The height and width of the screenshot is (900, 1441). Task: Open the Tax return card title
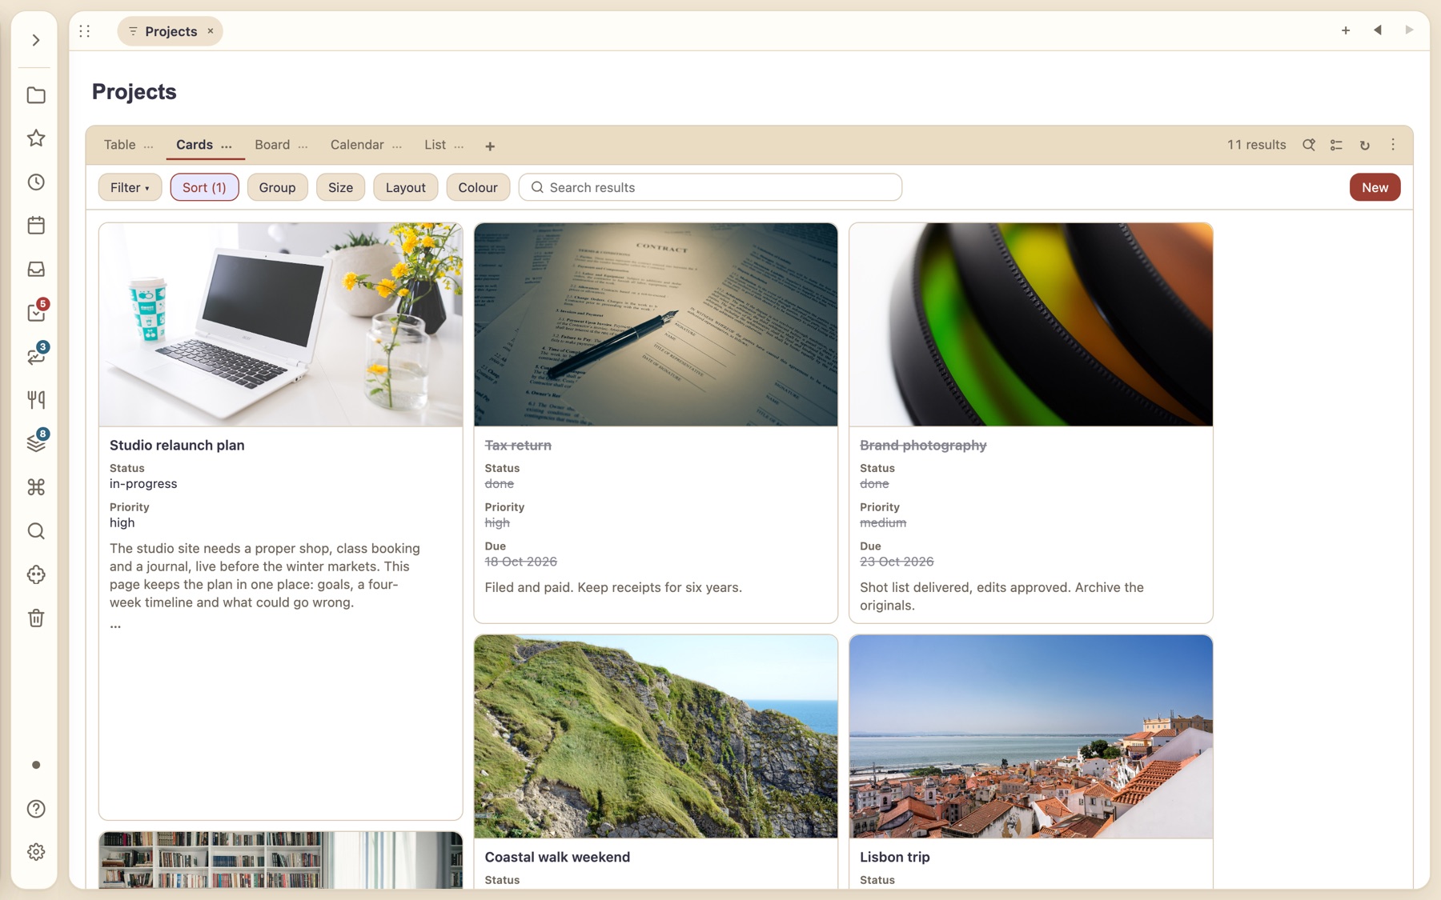518,446
